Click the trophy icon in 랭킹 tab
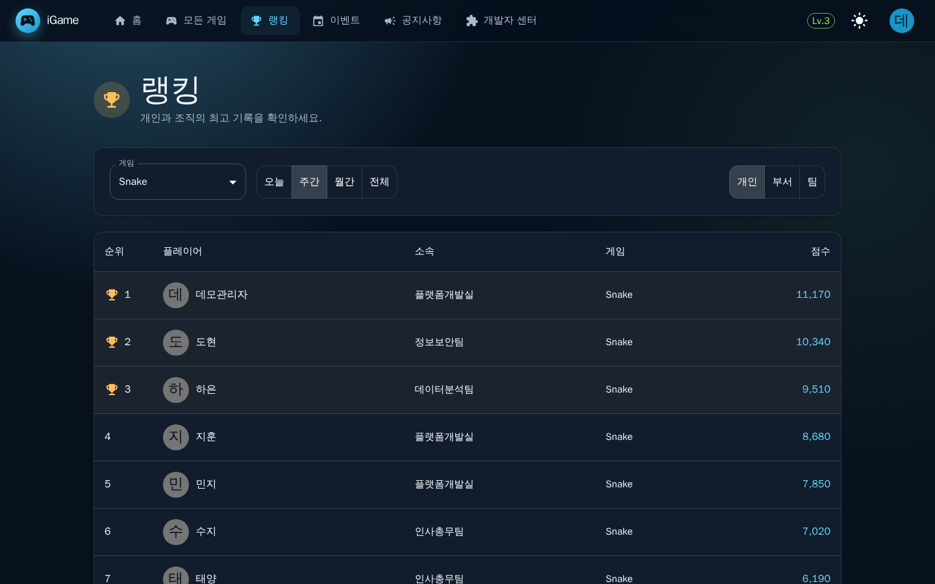This screenshot has height=584, width=935. (256, 21)
